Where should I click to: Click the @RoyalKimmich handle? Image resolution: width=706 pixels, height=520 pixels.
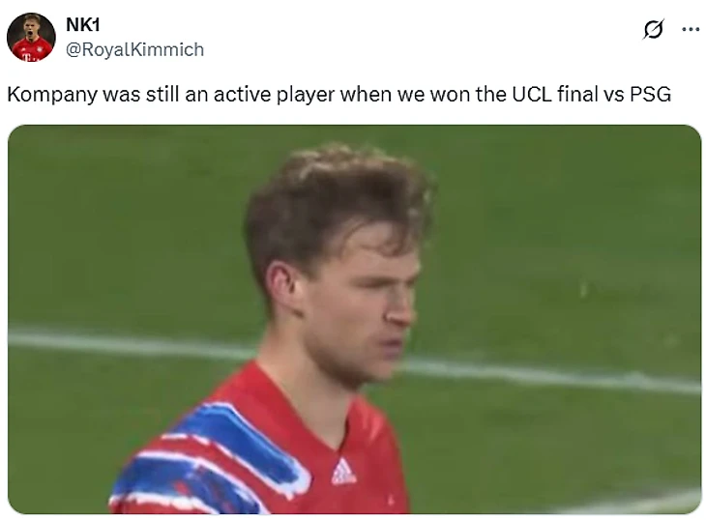[x=134, y=49]
